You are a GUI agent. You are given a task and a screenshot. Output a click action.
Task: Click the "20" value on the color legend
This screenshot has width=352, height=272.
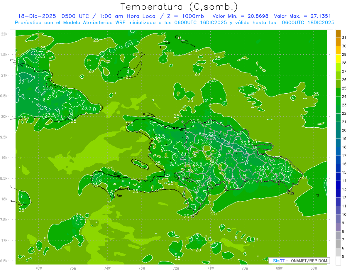[x=344, y=130]
